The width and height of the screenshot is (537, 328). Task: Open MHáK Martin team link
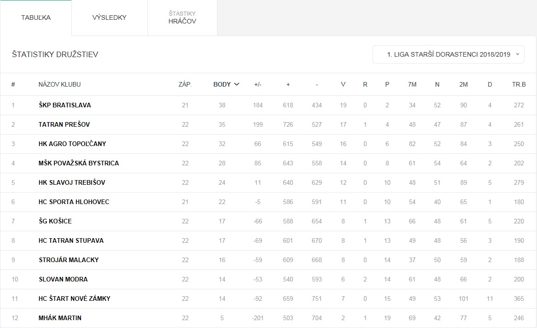point(60,318)
